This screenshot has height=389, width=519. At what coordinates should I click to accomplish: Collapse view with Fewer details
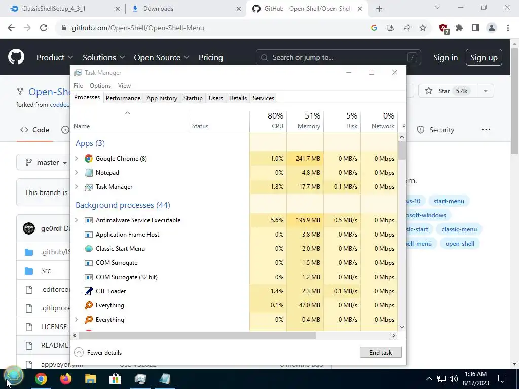coord(98,353)
